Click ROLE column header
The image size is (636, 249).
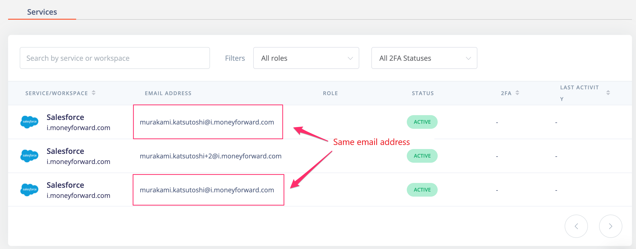click(x=330, y=93)
